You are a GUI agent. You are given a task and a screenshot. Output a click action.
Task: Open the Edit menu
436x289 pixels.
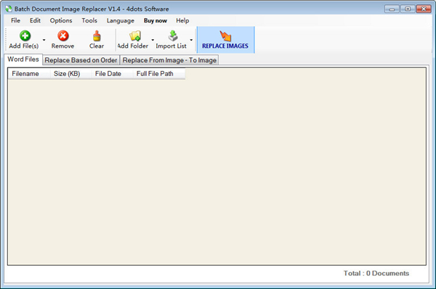point(35,20)
